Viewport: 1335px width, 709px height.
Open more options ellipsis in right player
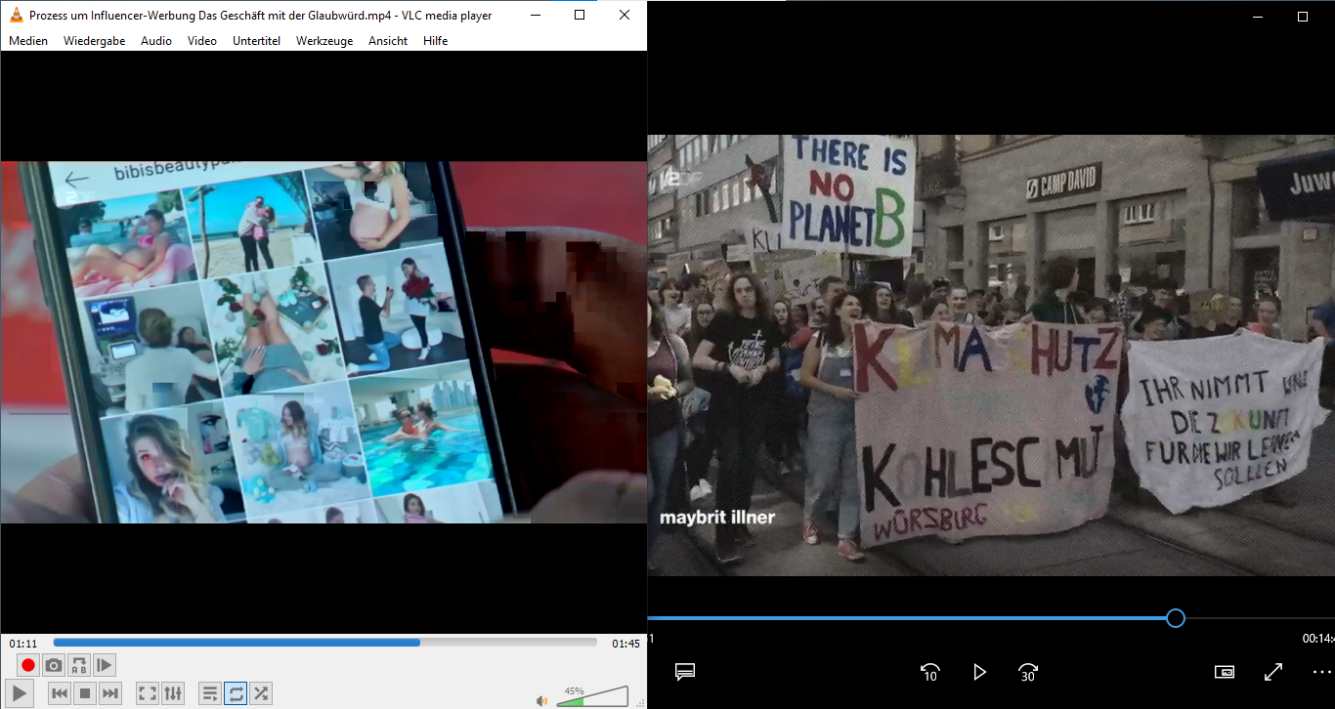tap(1321, 672)
